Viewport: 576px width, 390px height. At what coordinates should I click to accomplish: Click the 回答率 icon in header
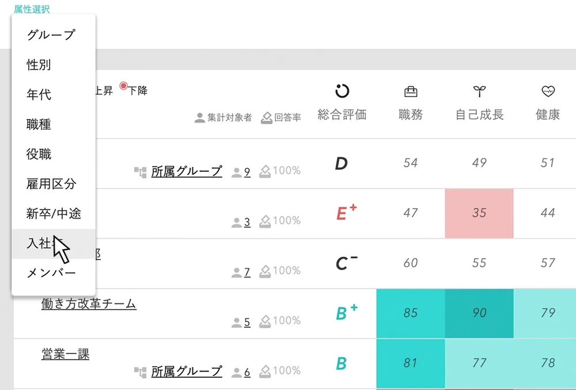click(266, 118)
